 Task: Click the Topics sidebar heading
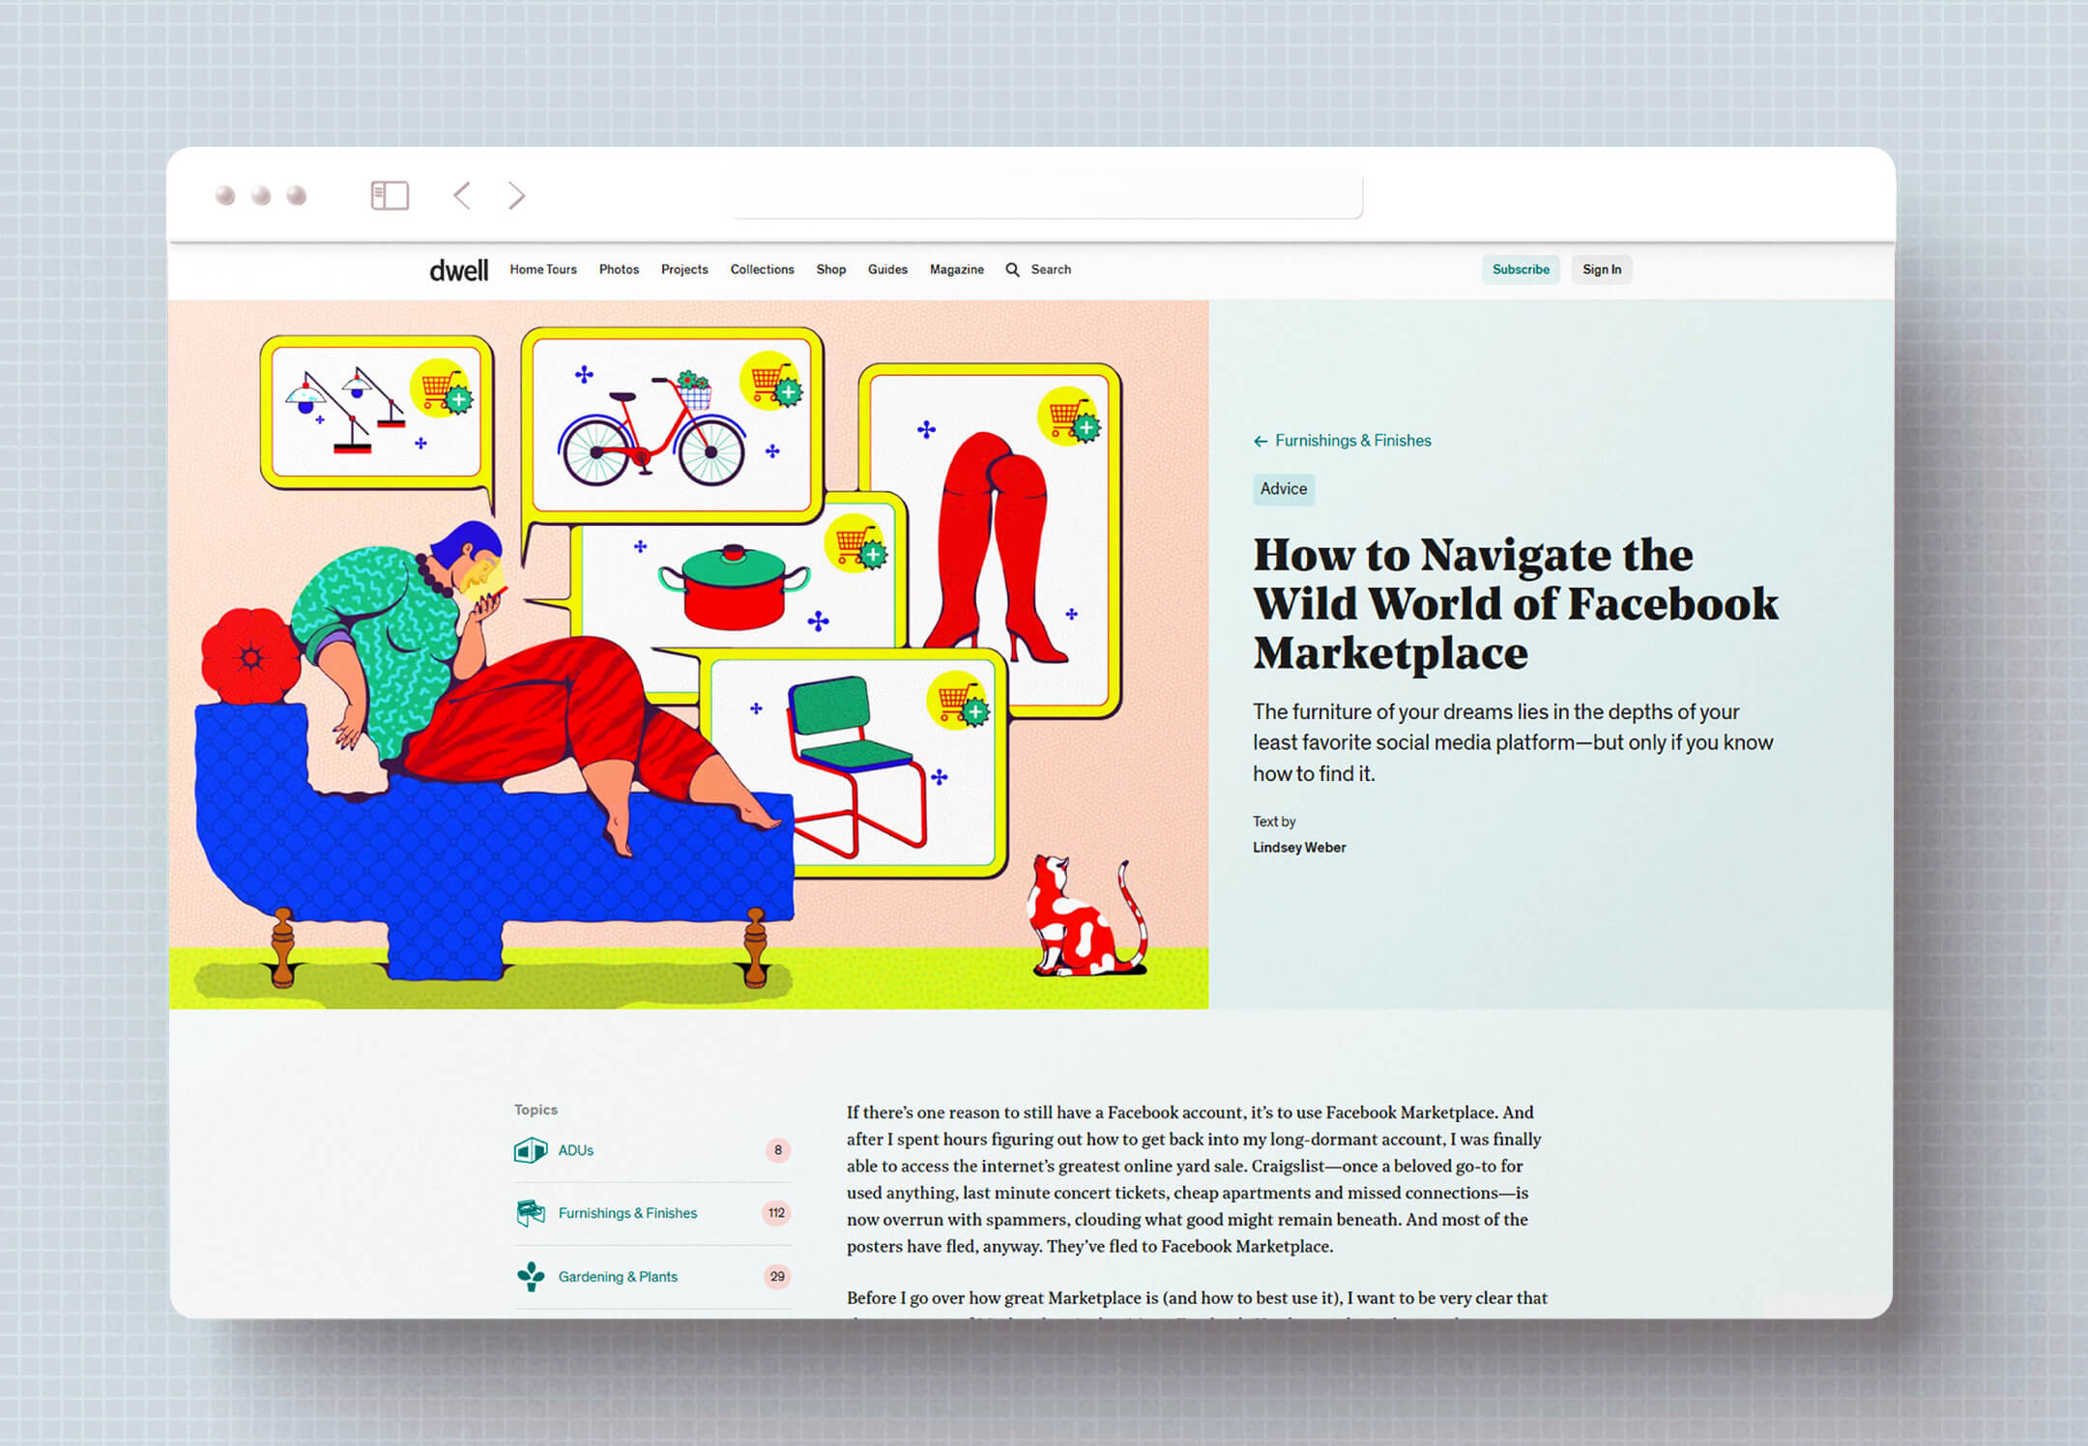point(536,1110)
